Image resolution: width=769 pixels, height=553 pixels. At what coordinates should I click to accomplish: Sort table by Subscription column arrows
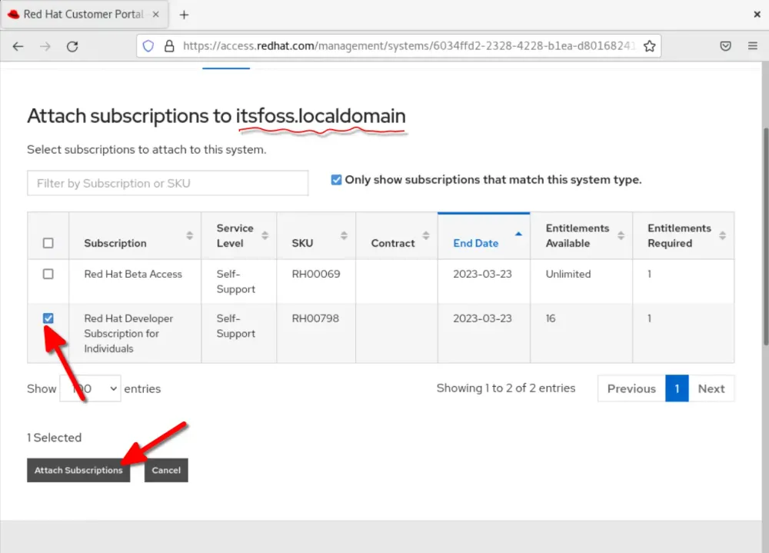(x=189, y=235)
